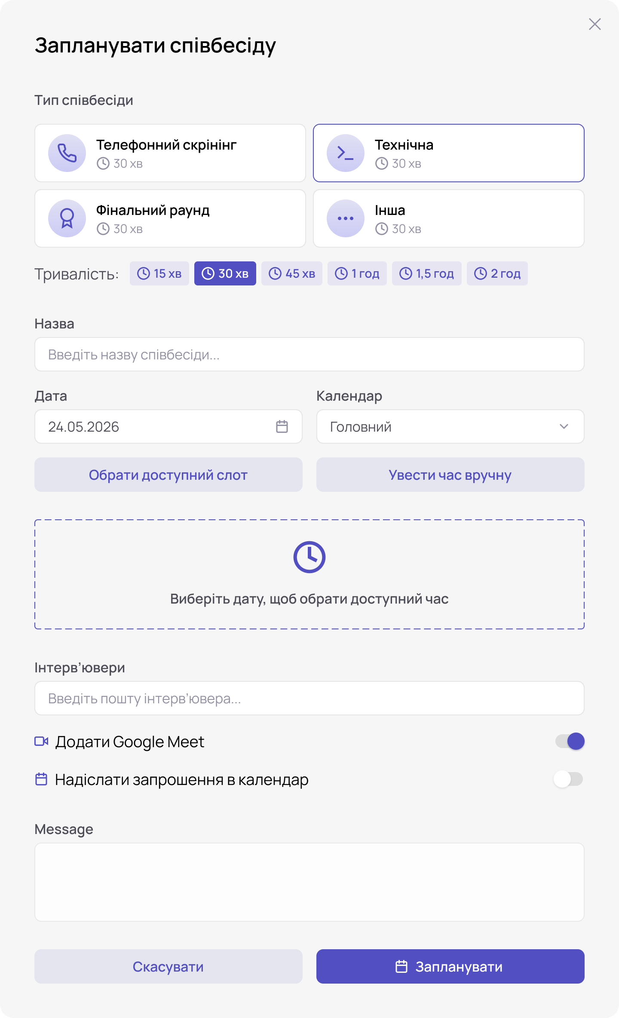Switch to Увести час вручну tab
619x1018 pixels.
(x=450, y=475)
